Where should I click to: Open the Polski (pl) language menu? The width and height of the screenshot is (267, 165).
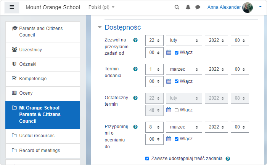pyautogui.click(x=101, y=7)
